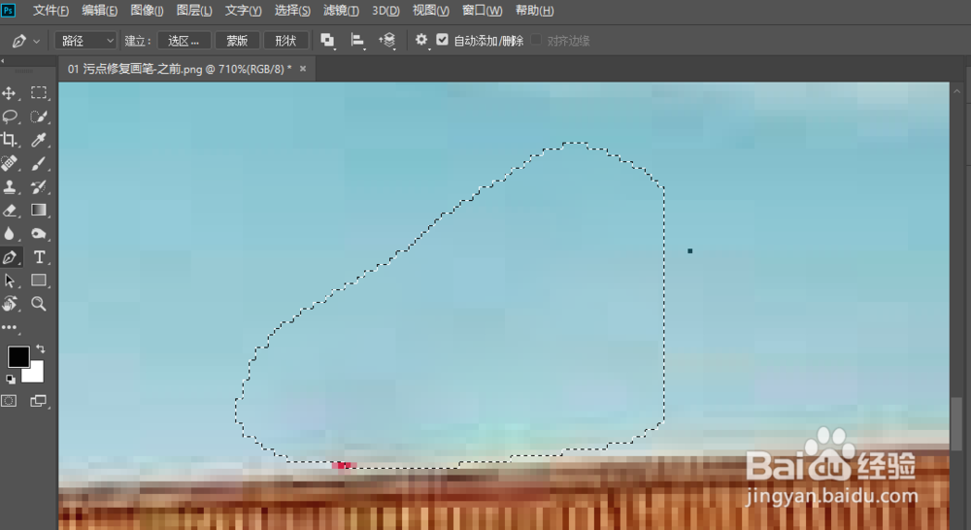Open the Select menu
This screenshot has height=530, width=971.
coord(292,11)
